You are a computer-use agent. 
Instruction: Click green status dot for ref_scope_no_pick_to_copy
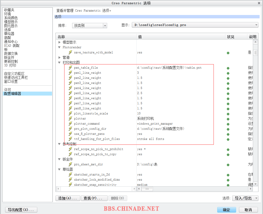(x=228, y=155)
